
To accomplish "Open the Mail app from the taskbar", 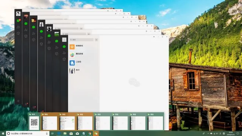I will [x=77, y=133].
